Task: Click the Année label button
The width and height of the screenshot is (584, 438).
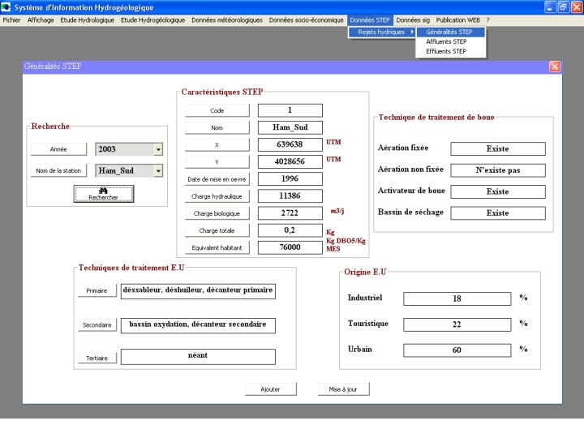Action: point(58,149)
